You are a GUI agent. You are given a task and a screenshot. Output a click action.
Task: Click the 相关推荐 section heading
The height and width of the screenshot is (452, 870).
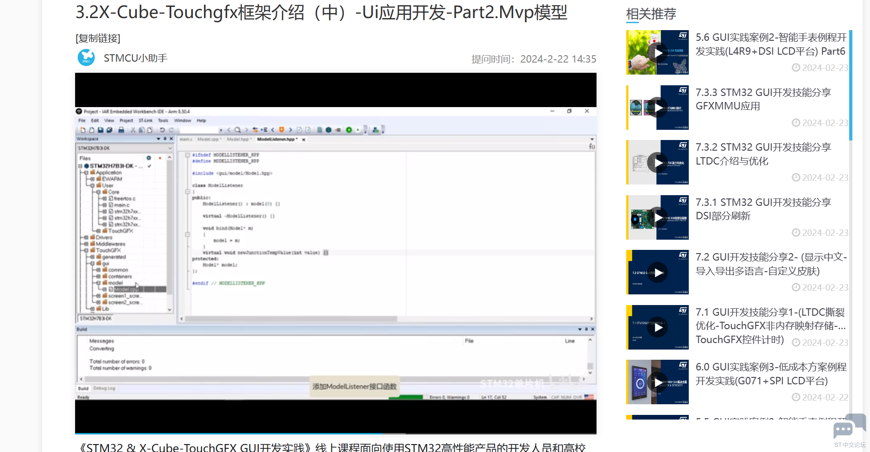click(x=651, y=14)
